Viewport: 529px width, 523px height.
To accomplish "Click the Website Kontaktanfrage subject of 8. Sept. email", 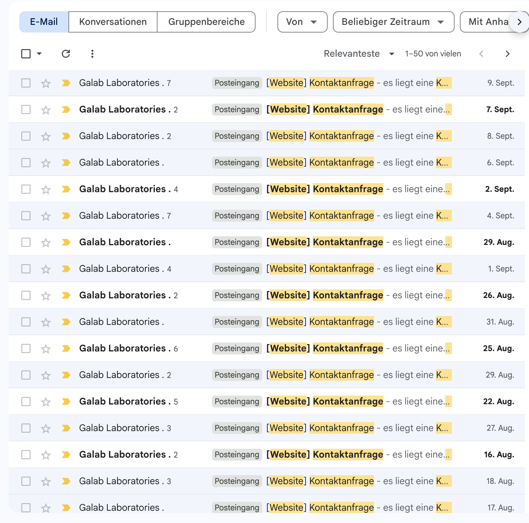I will pos(320,136).
